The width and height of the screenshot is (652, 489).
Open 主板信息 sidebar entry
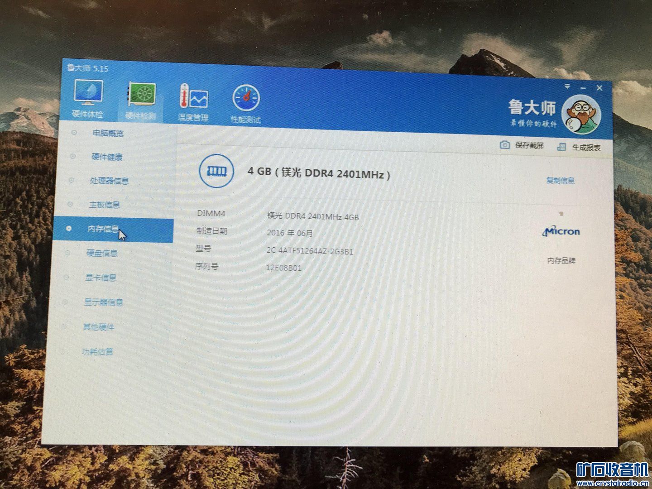coord(104,205)
